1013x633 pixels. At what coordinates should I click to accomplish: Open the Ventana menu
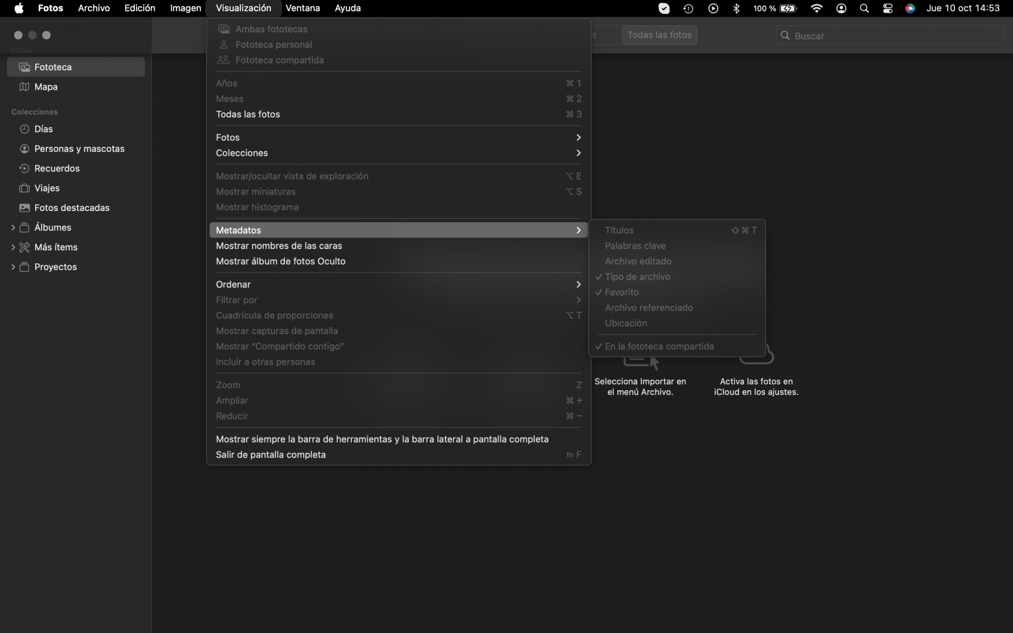[302, 8]
